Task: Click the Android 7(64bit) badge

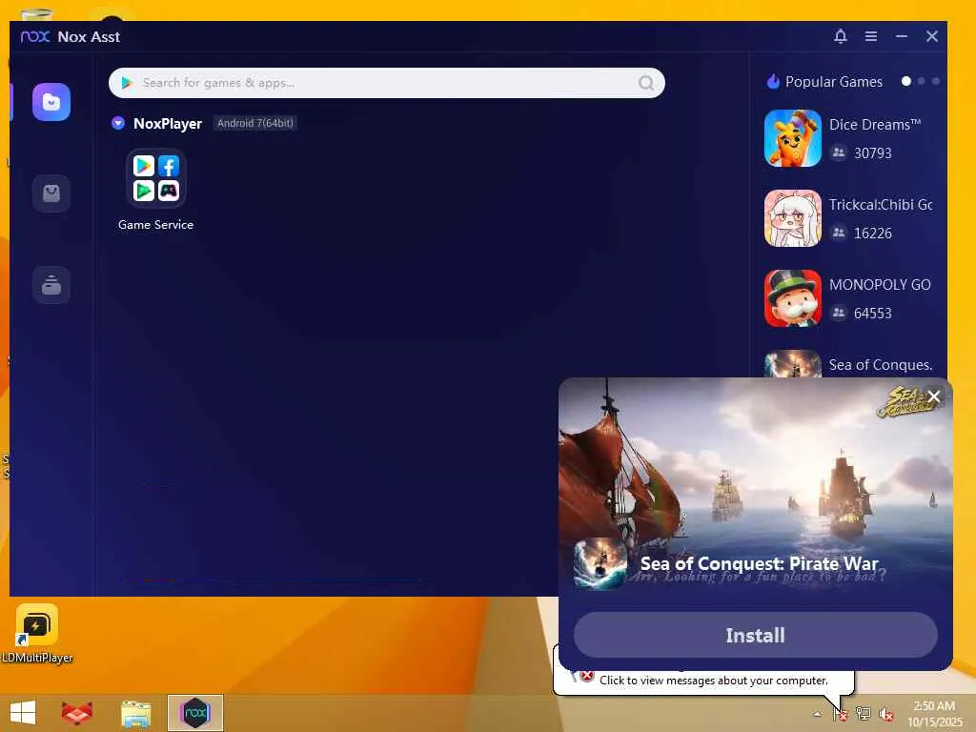Action: (x=254, y=123)
